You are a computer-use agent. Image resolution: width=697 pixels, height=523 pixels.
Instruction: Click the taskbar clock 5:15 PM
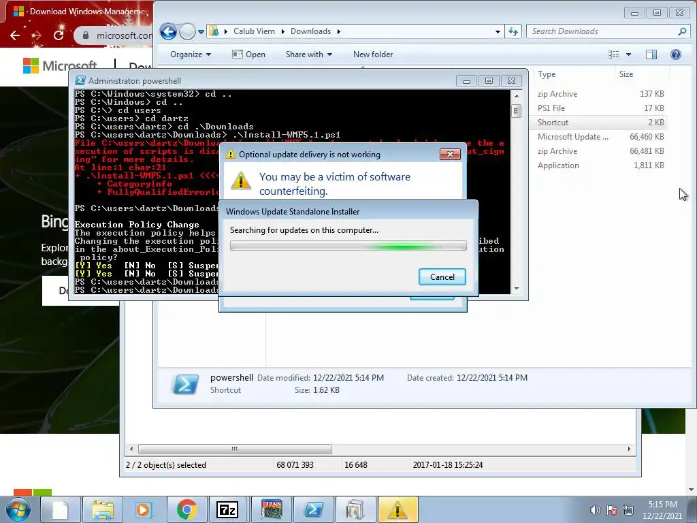[x=662, y=509]
